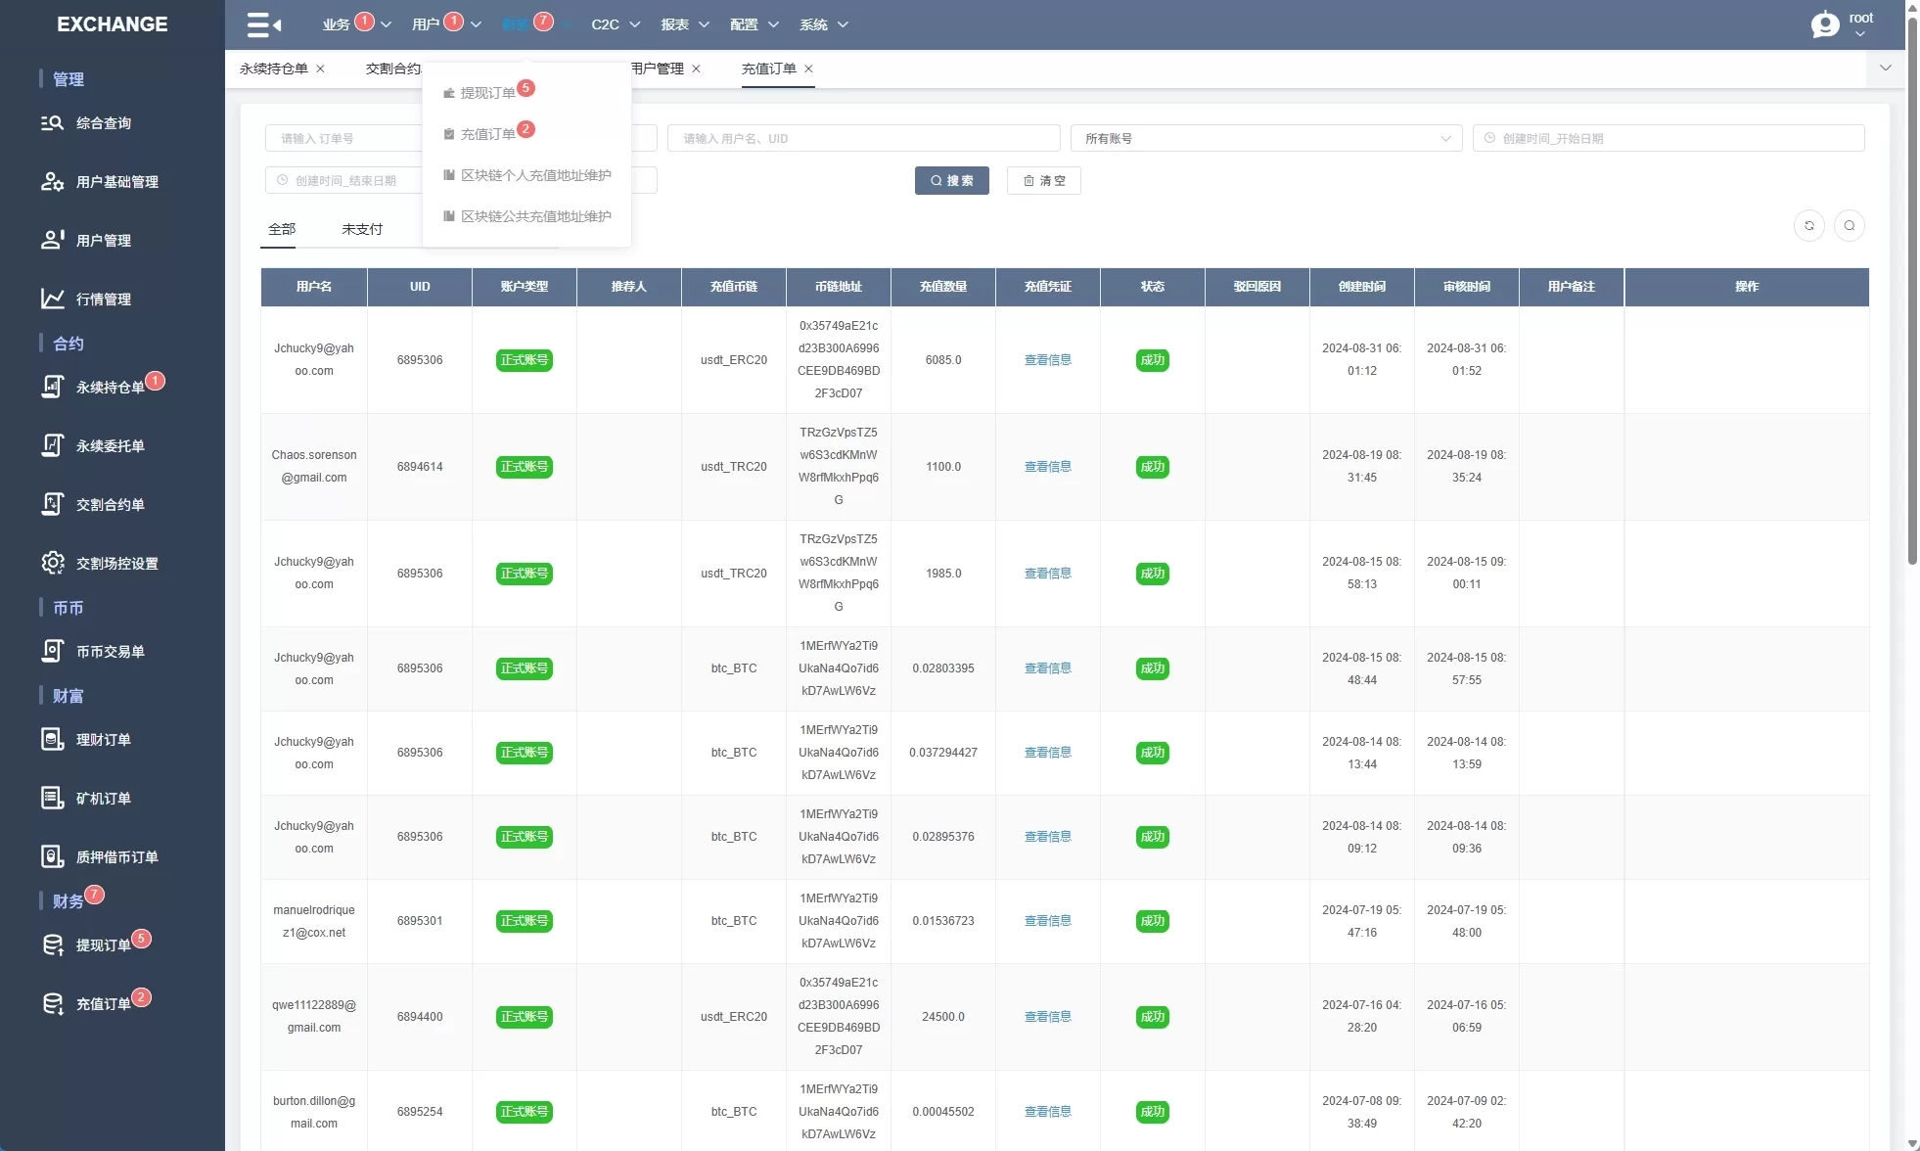Expand the 所有账号 dropdown

tap(1265, 139)
